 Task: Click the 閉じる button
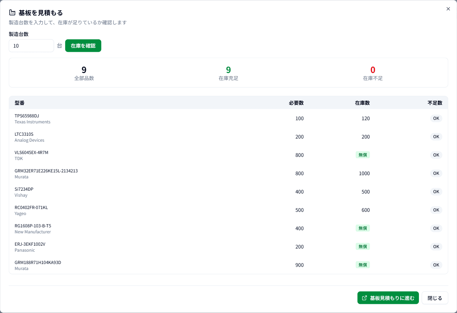(435, 298)
